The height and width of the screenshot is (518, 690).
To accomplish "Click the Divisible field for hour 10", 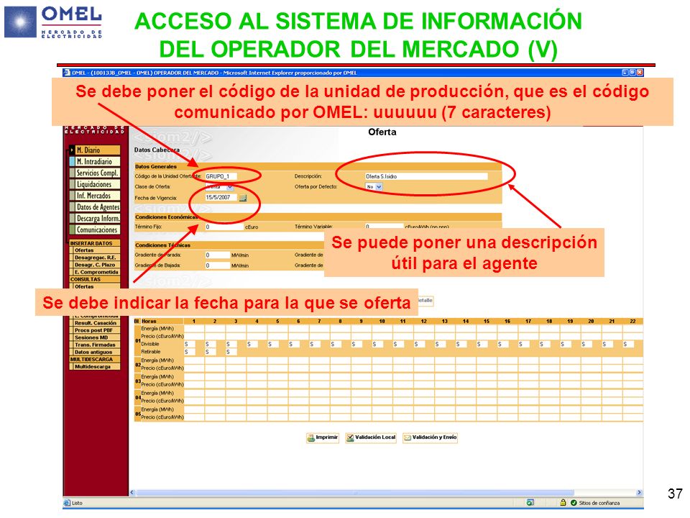I will [377, 345].
